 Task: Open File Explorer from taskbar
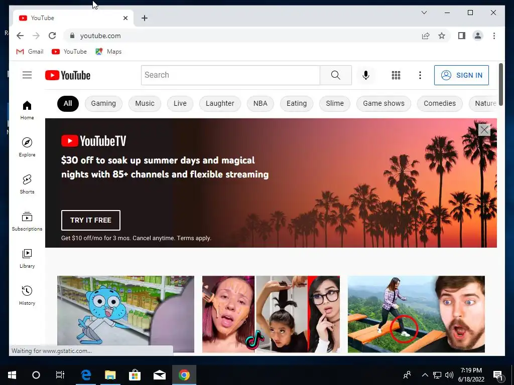(110, 375)
